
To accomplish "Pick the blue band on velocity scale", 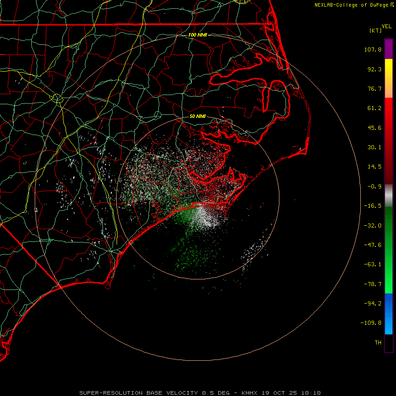I will (x=389, y=314).
